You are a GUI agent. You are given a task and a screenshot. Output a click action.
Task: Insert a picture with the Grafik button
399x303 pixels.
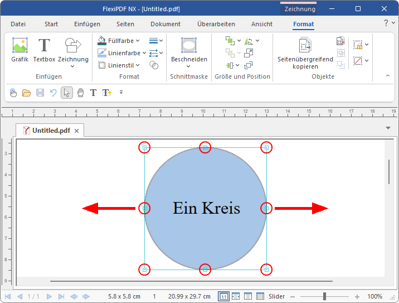click(20, 50)
